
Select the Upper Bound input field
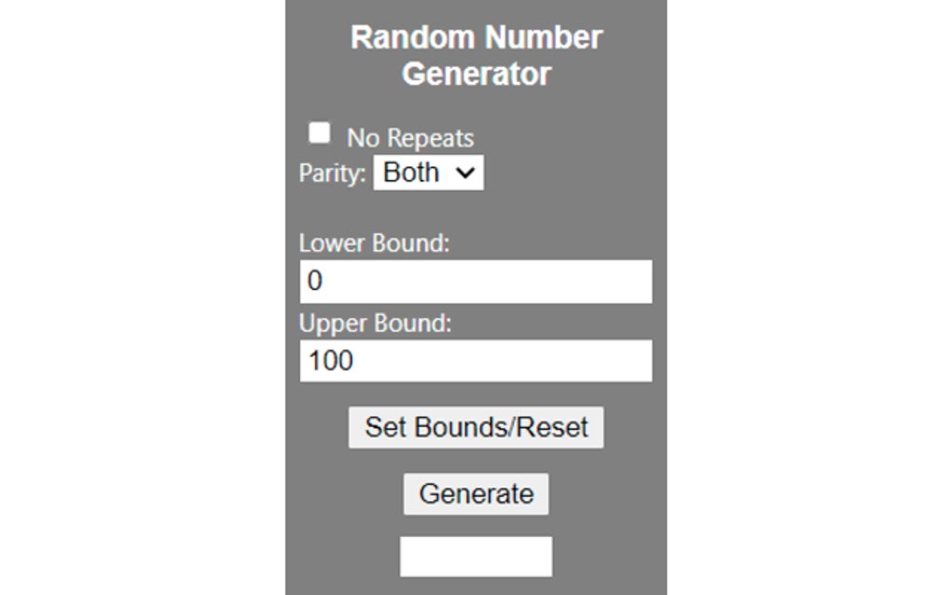pyautogui.click(x=475, y=360)
